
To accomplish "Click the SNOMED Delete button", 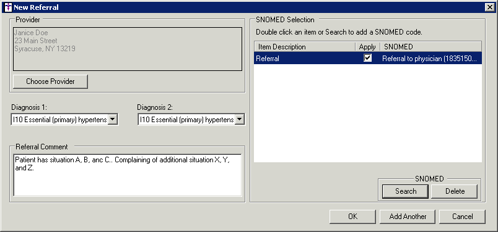I will [x=455, y=191].
